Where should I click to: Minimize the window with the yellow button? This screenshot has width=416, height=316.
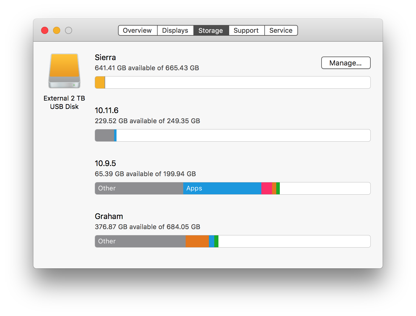pyautogui.click(x=57, y=30)
